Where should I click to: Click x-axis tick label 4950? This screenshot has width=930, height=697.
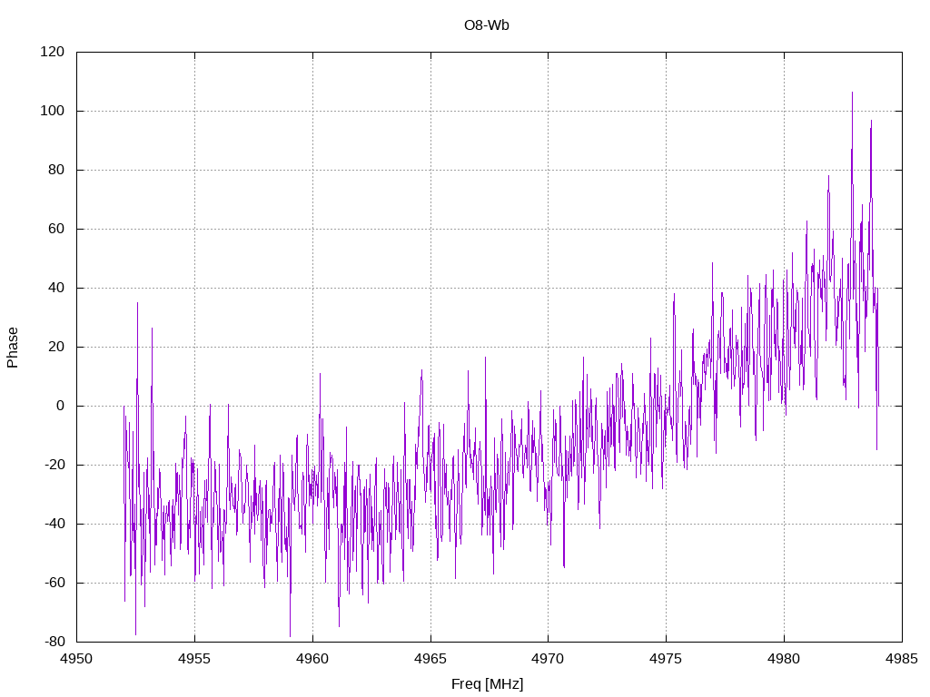coord(76,659)
